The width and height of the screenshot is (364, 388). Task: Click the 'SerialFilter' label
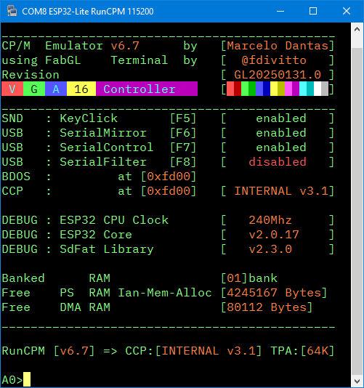point(103,162)
